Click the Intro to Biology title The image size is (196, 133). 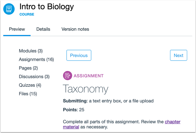tap(46, 6)
